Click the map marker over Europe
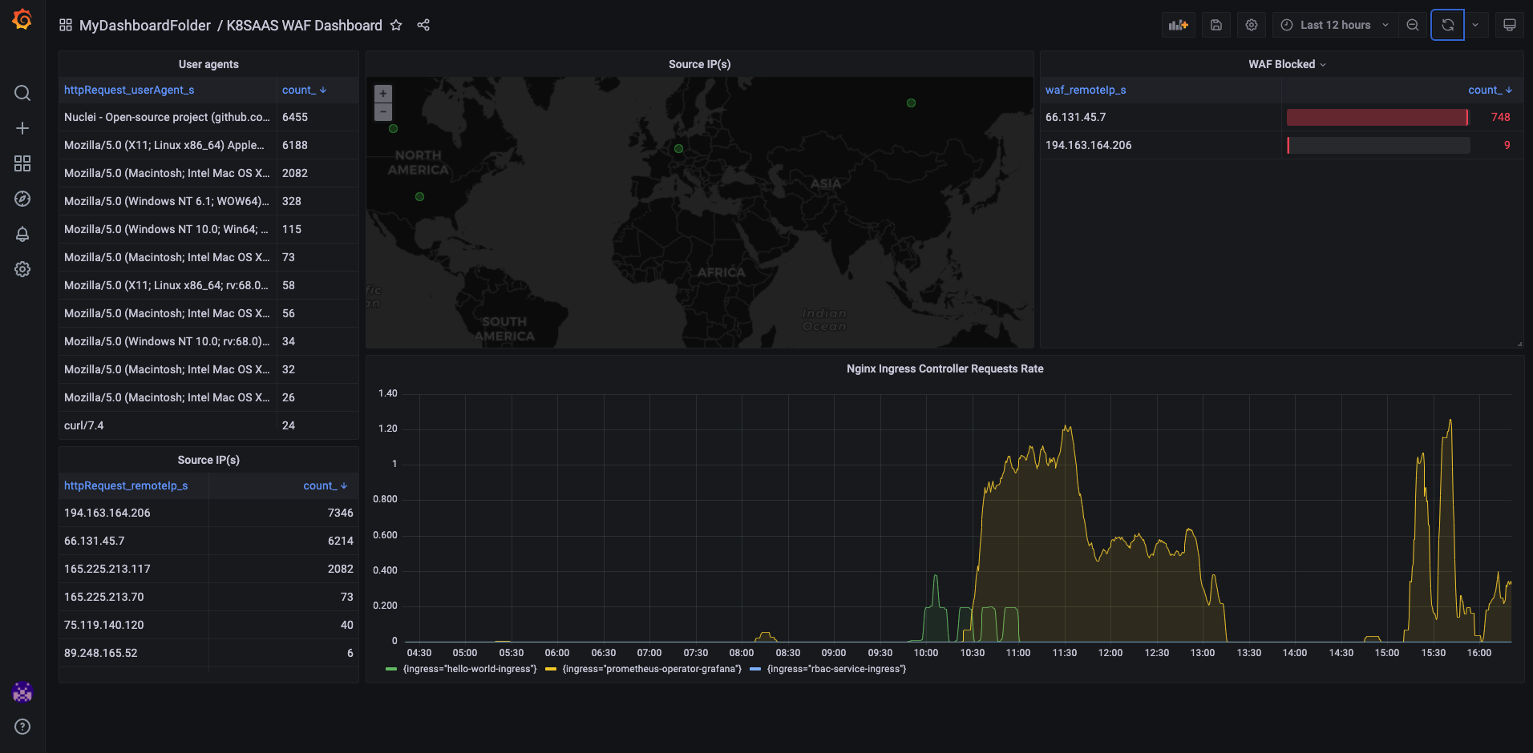The image size is (1533, 753). [x=678, y=148]
